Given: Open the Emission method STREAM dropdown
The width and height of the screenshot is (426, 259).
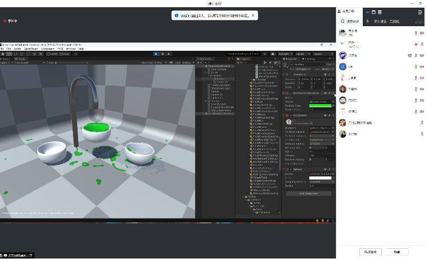Looking at the screenshot, I should coord(322,144).
